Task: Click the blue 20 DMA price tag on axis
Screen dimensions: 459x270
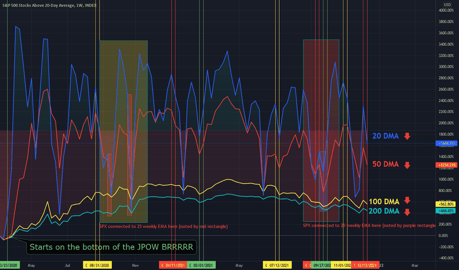Action: (446, 143)
